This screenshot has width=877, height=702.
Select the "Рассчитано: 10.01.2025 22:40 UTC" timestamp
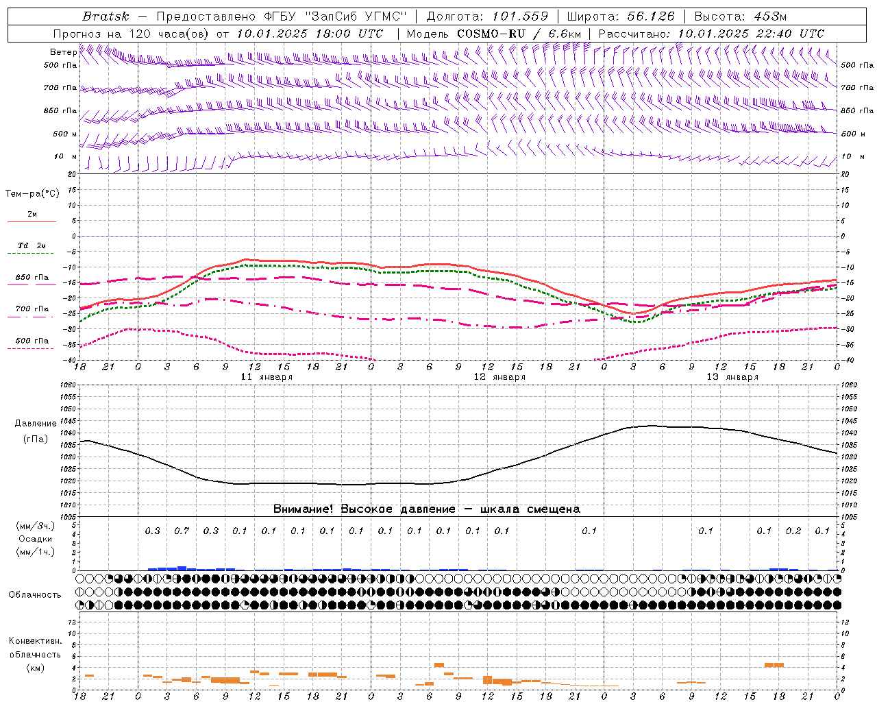click(x=711, y=34)
